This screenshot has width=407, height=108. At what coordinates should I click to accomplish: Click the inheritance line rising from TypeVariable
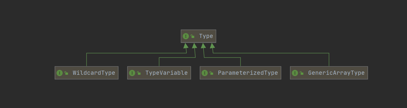tap(159, 62)
